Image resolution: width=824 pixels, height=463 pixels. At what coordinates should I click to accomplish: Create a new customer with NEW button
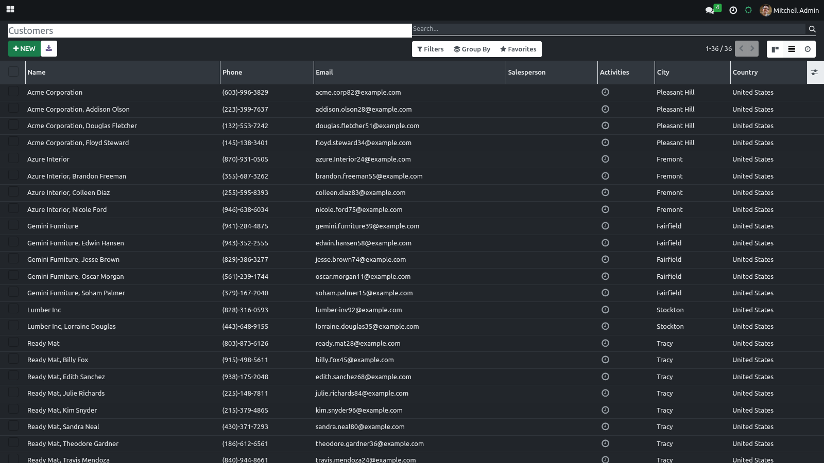pyautogui.click(x=24, y=48)
